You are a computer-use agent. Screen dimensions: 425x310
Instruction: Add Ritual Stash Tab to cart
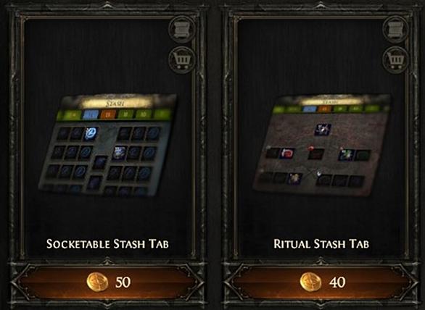coord(396,59)
